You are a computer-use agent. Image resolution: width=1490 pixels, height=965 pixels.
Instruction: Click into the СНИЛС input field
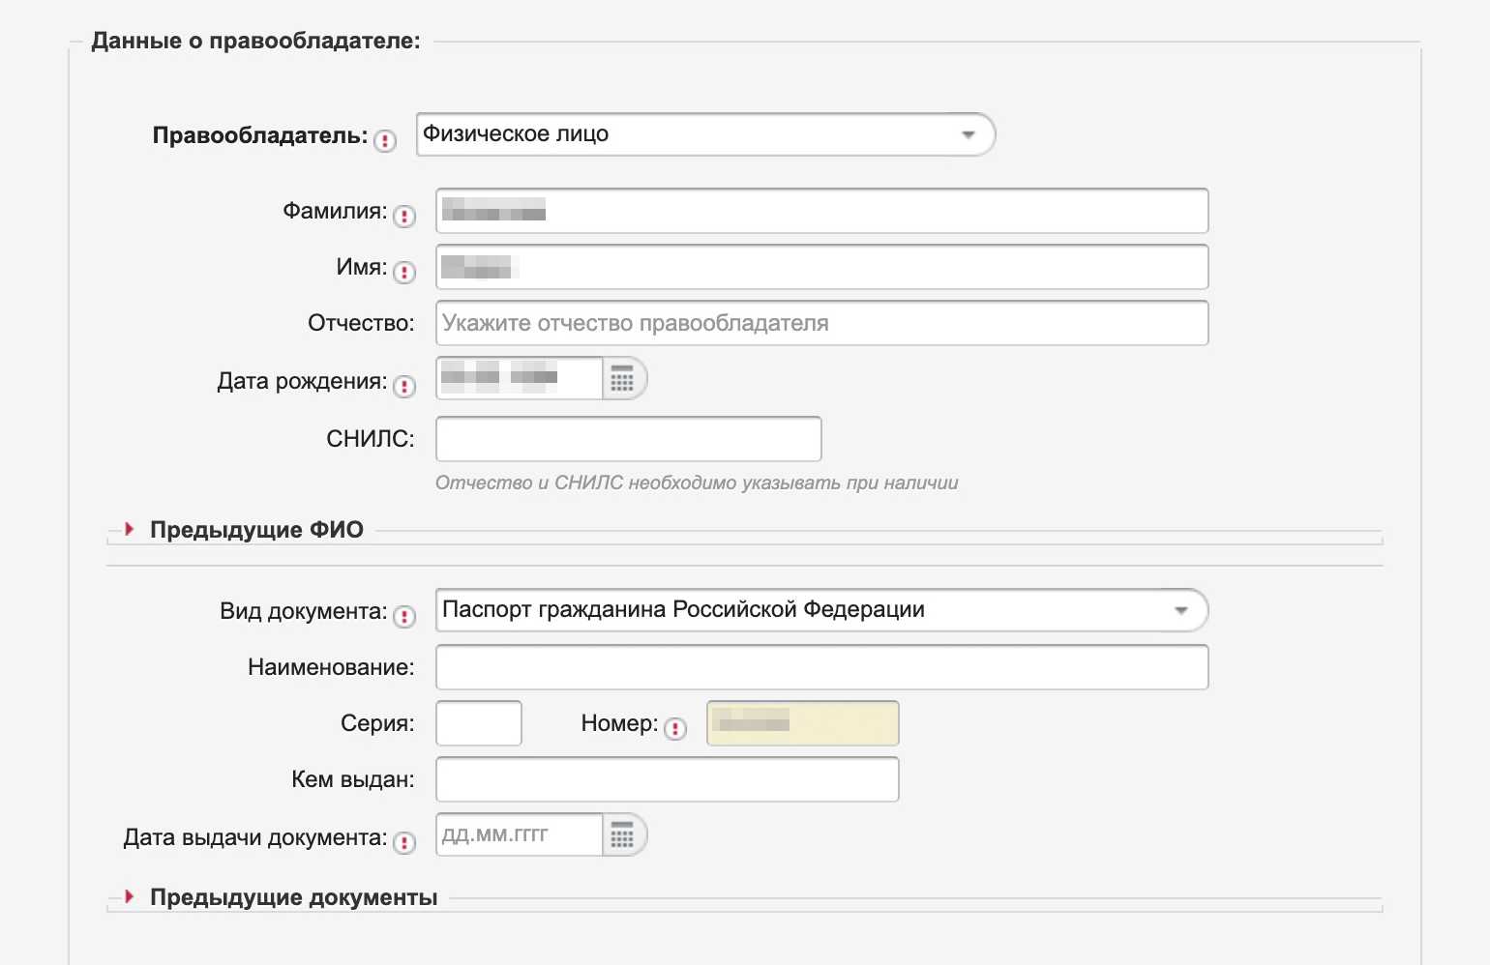point(628,439)
